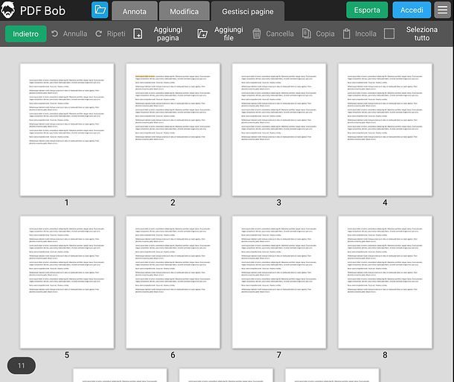Click the Incolla text label
Screen dimensions: 454x382
(x=365, y=34)
